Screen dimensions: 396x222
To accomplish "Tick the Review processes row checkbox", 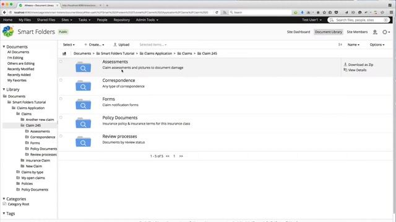I will click(61, 136).
